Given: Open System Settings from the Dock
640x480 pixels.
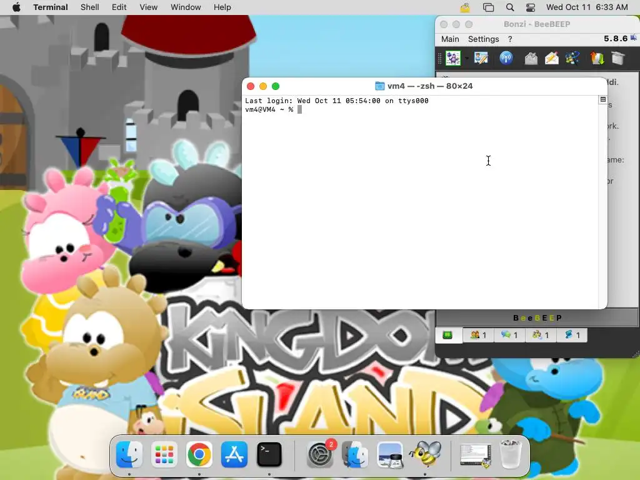Looking at the screenshot, I should (321, 454).
